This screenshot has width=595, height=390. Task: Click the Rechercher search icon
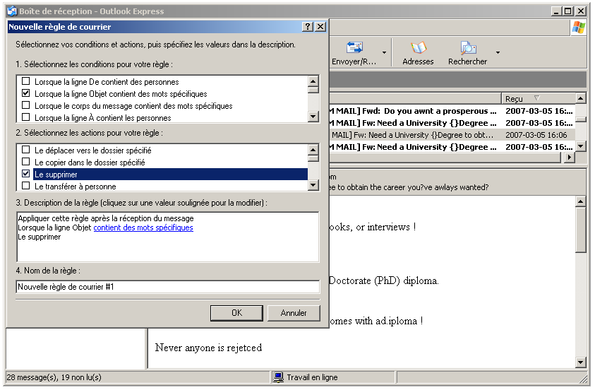(x=468, y=47)
